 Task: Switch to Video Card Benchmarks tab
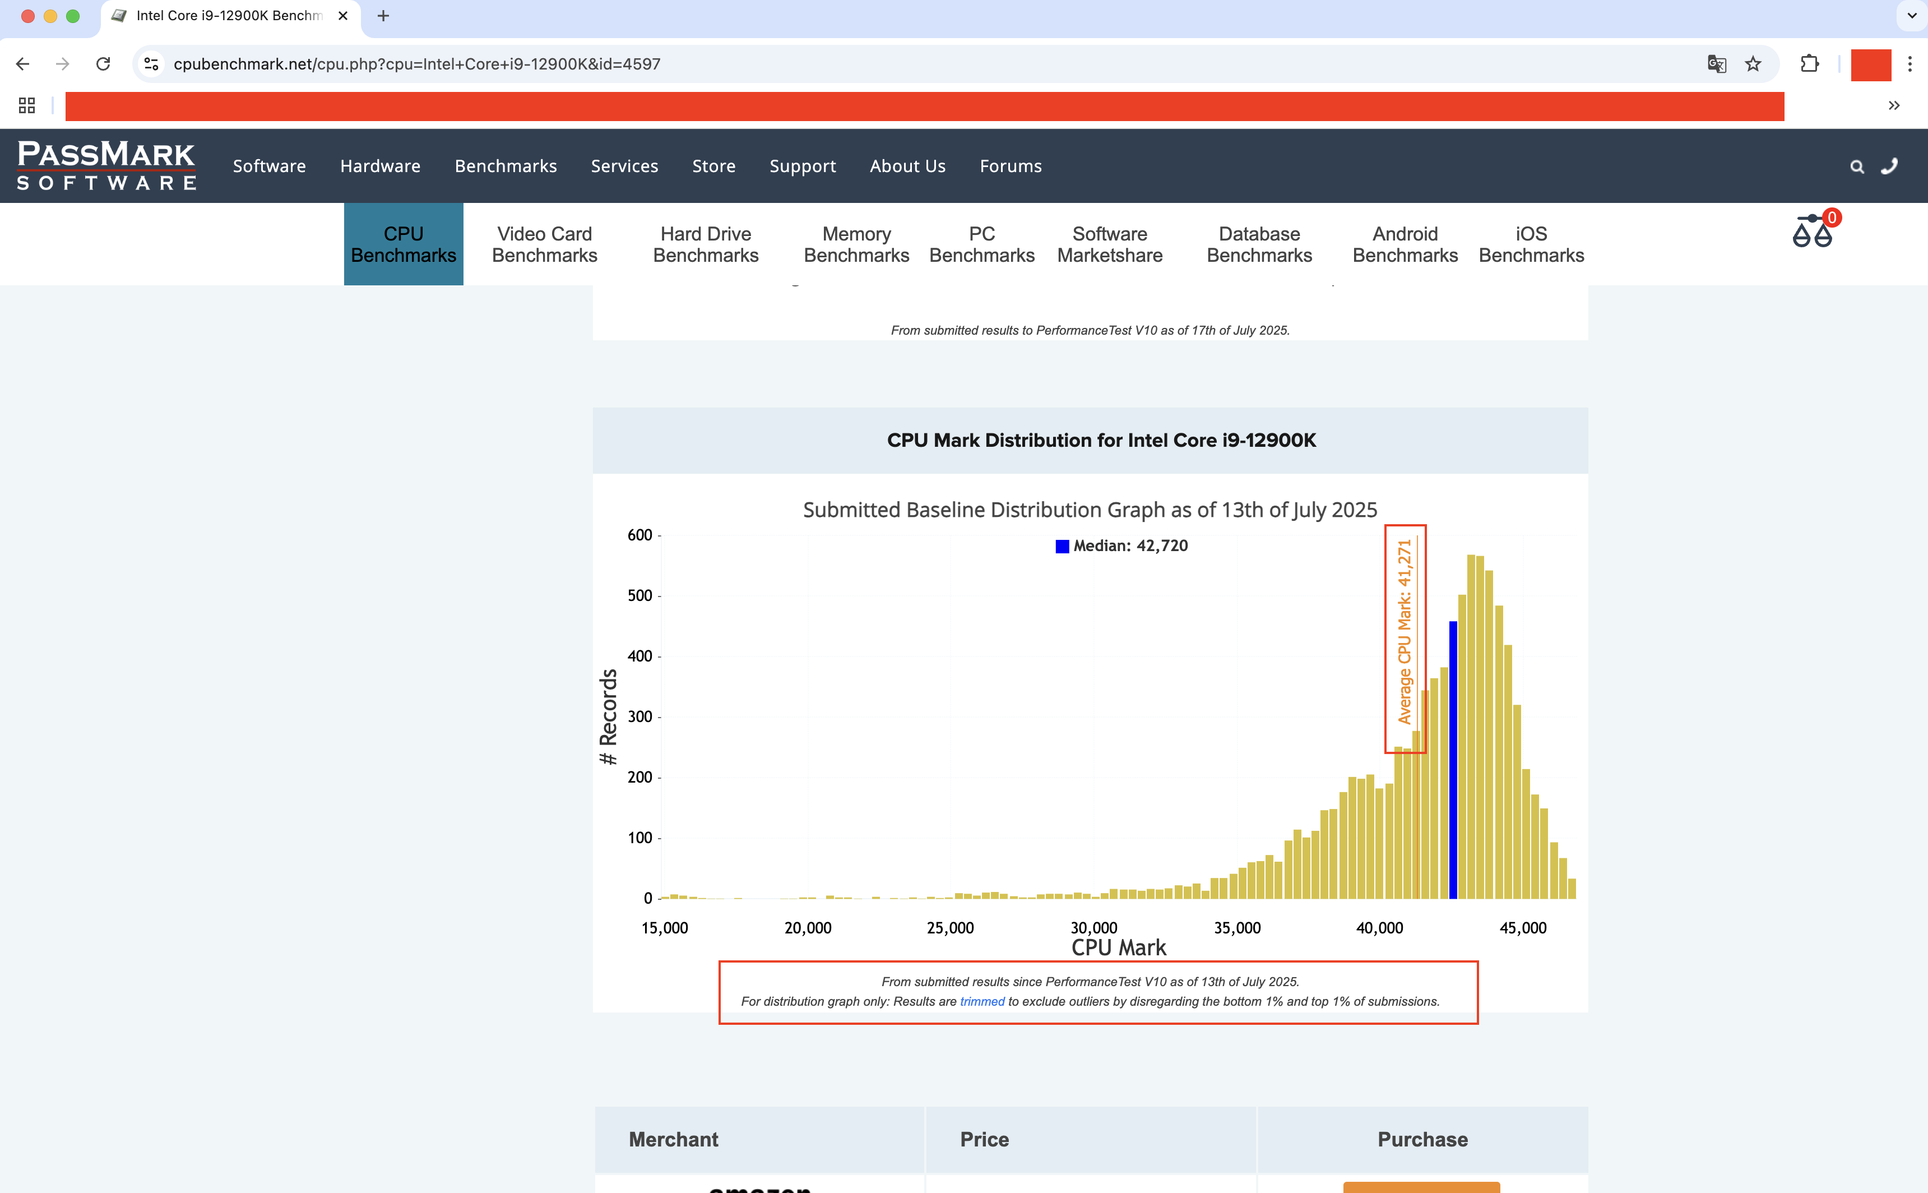(544, 244)
